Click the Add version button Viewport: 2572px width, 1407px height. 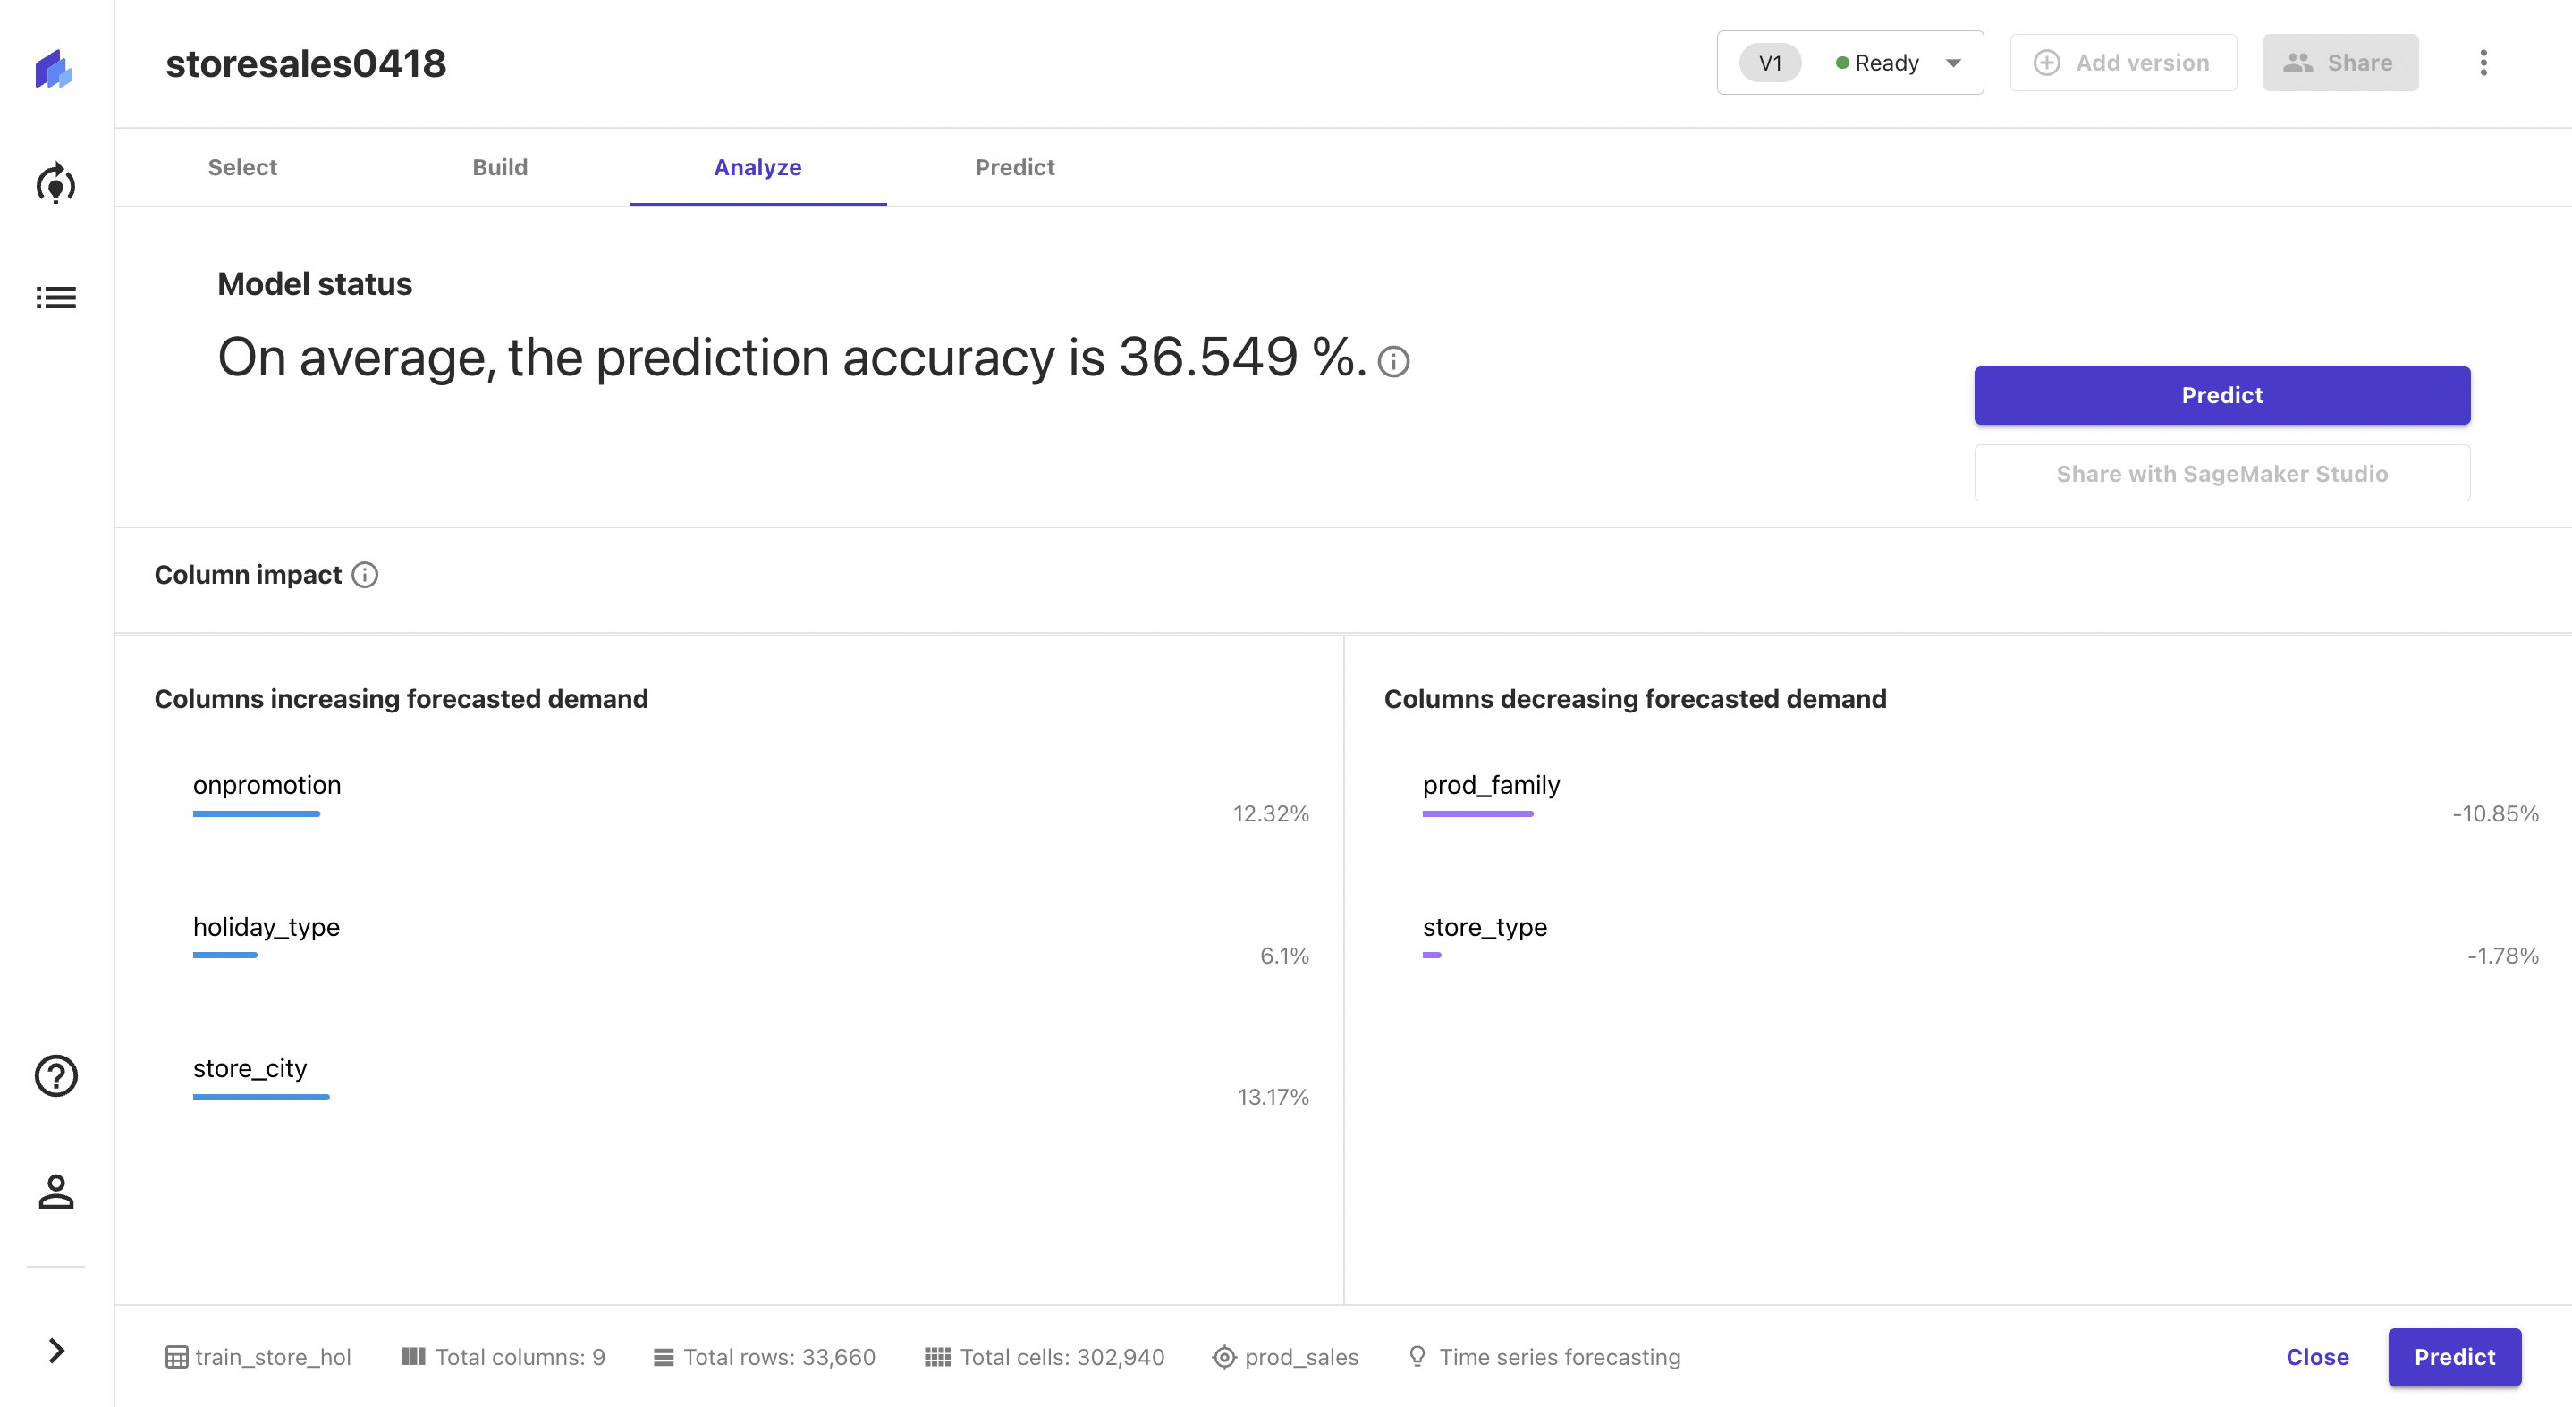coord(2123,63)
